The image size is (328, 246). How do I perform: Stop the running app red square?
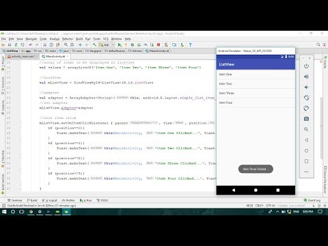click(x=159, y=45)
